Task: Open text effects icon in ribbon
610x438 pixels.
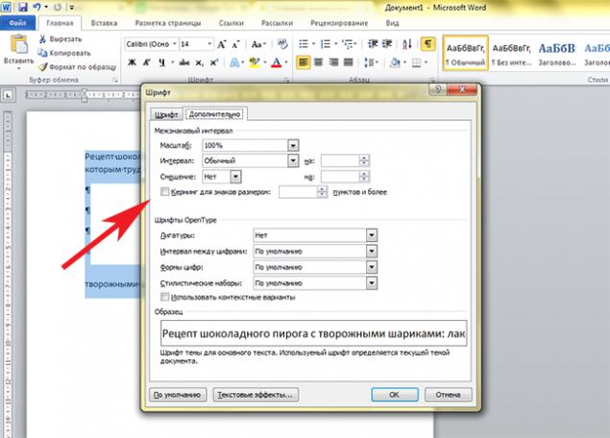Action: click(x=236, y=62)
